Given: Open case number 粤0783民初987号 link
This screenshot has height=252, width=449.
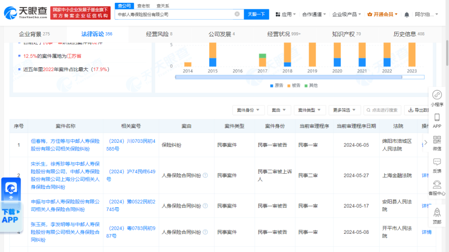Looking at the screenshot, I should tap(131, 232).
